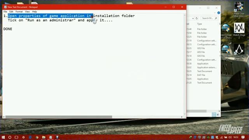Open the File menu in Notepad
Viewport: 249px width, 140px height.
[x=5, y=12]
